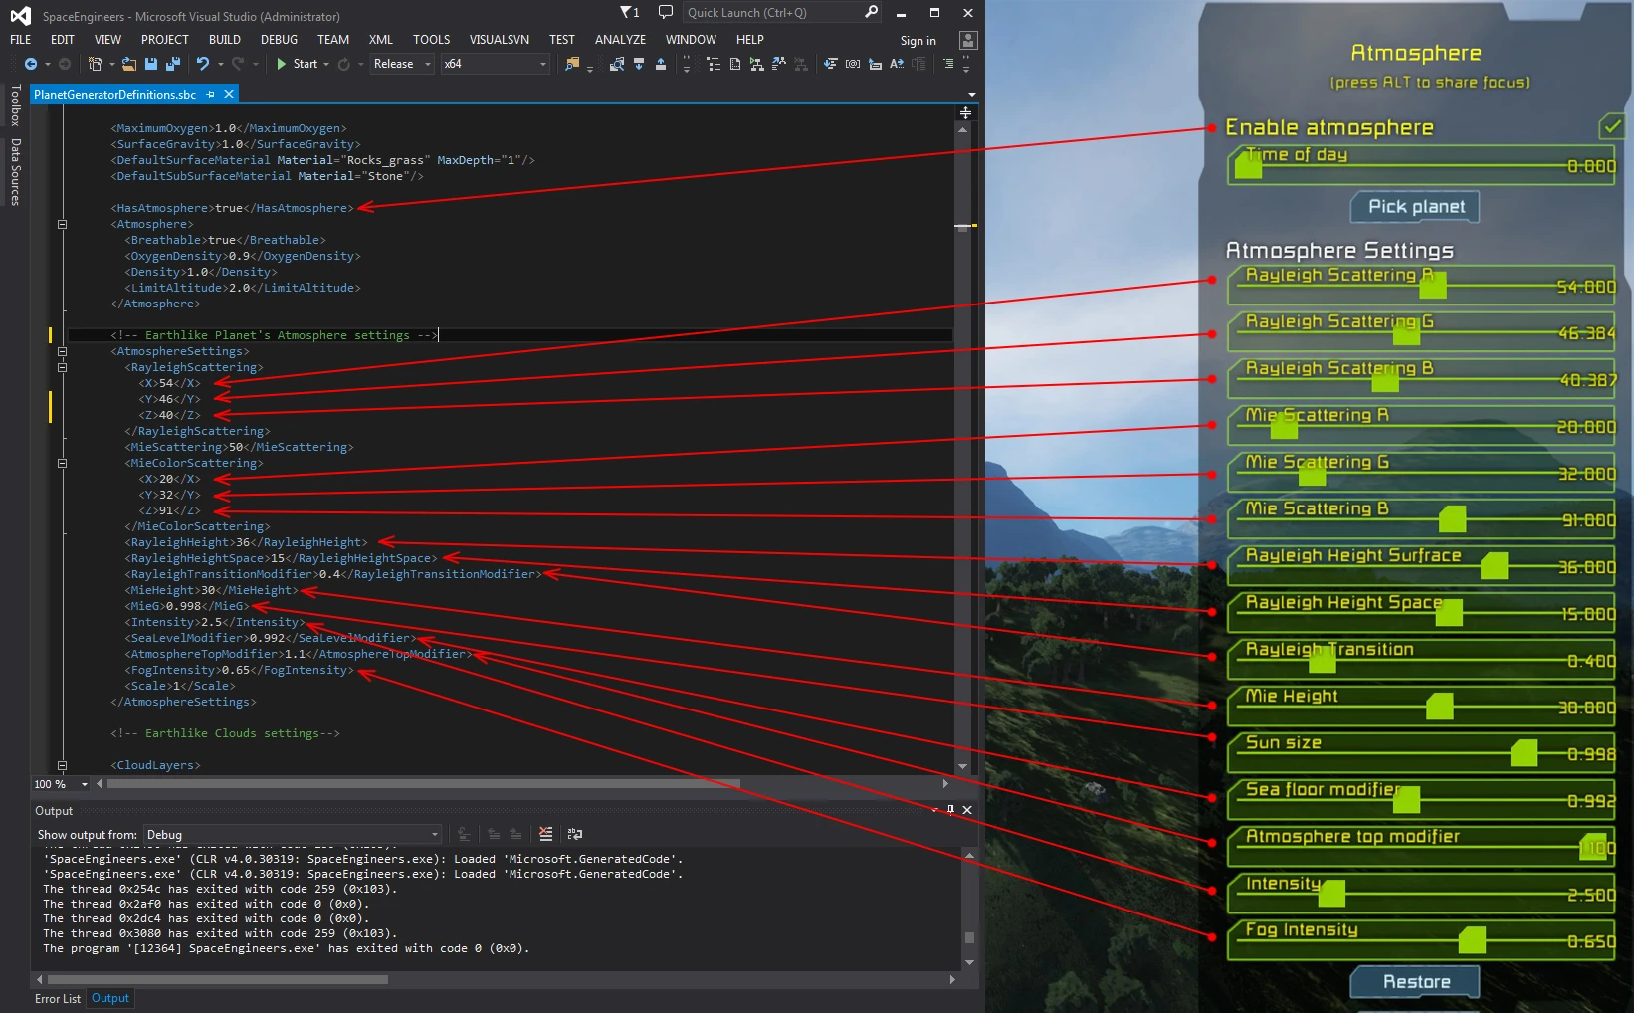Click the account avatar icon
Screen dimensions: 1634x1013
click(968, 40)
